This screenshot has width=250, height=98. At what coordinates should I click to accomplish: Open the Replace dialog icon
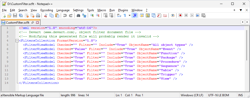click(x=84, y=15)
